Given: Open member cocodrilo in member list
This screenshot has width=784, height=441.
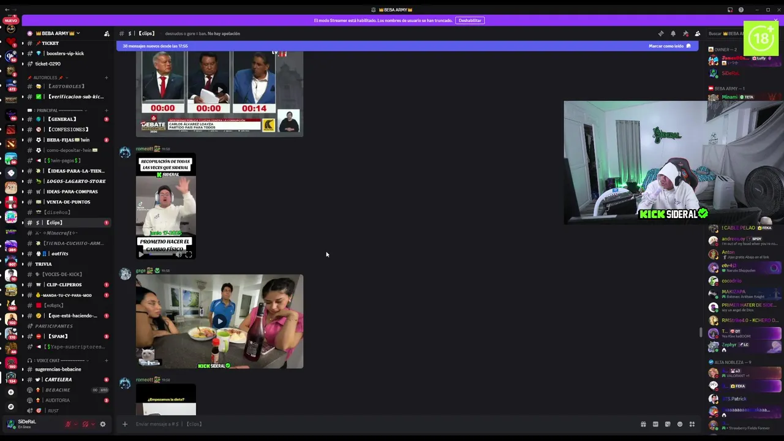Looking at the screenshot, I should (x=744, y=281).
